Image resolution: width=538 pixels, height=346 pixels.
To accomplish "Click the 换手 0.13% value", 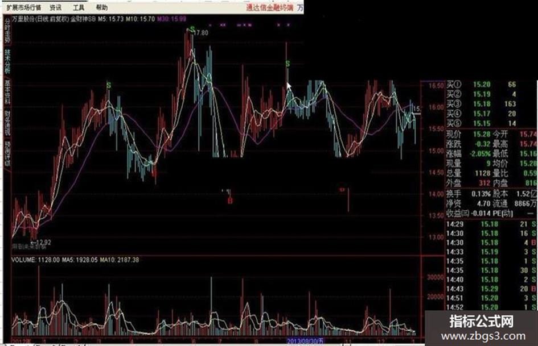I will point(481,194).
